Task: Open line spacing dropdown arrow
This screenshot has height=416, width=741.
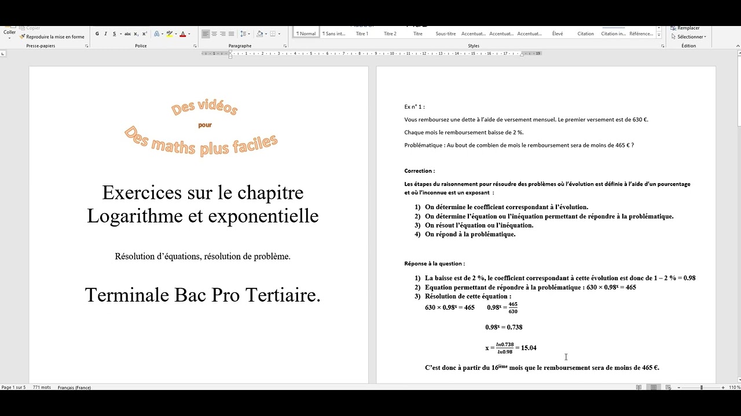Action: point(249,34)
